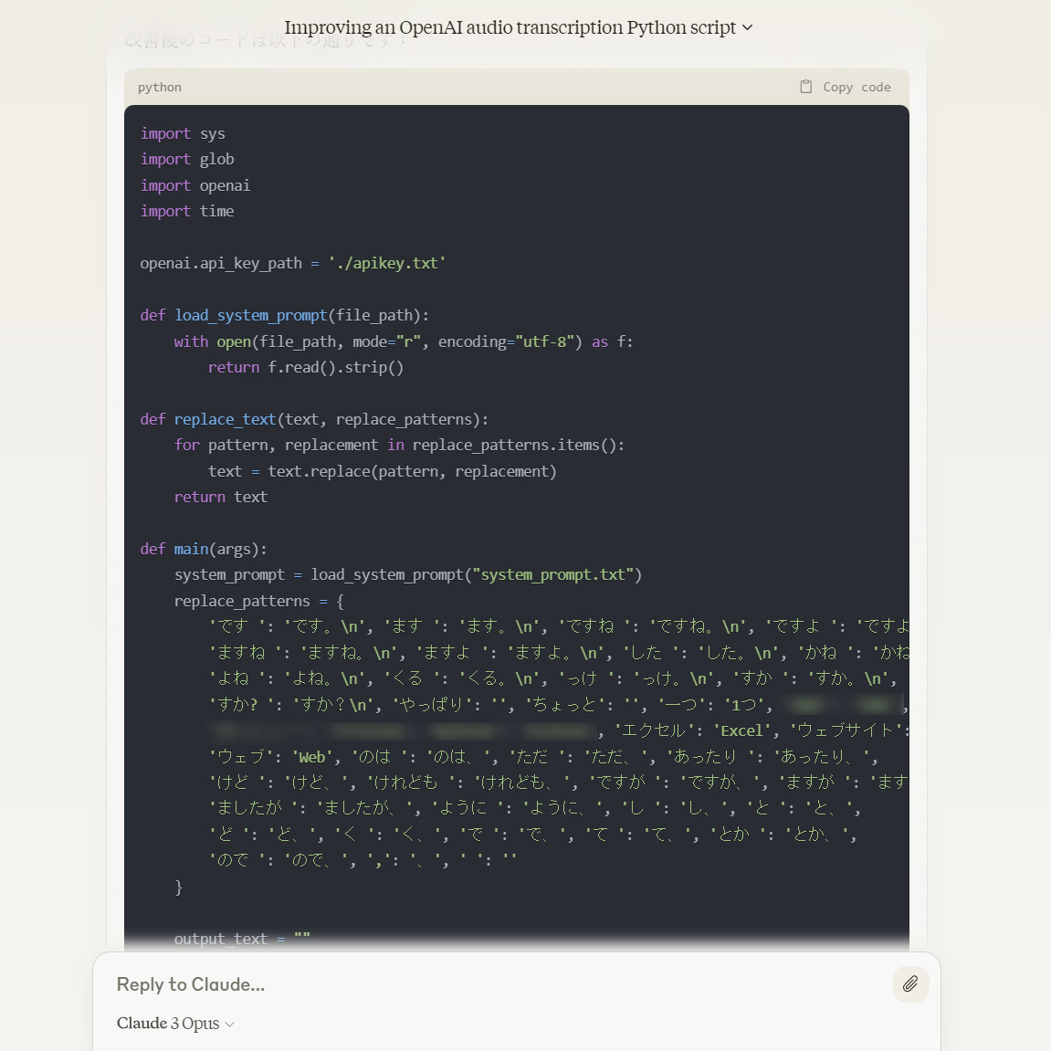Click the paperclip attach file icon
Viewport: 1051px width, 1051px height.
(910, 984)
